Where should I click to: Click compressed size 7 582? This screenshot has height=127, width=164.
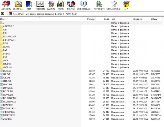(x=107, y=109)
